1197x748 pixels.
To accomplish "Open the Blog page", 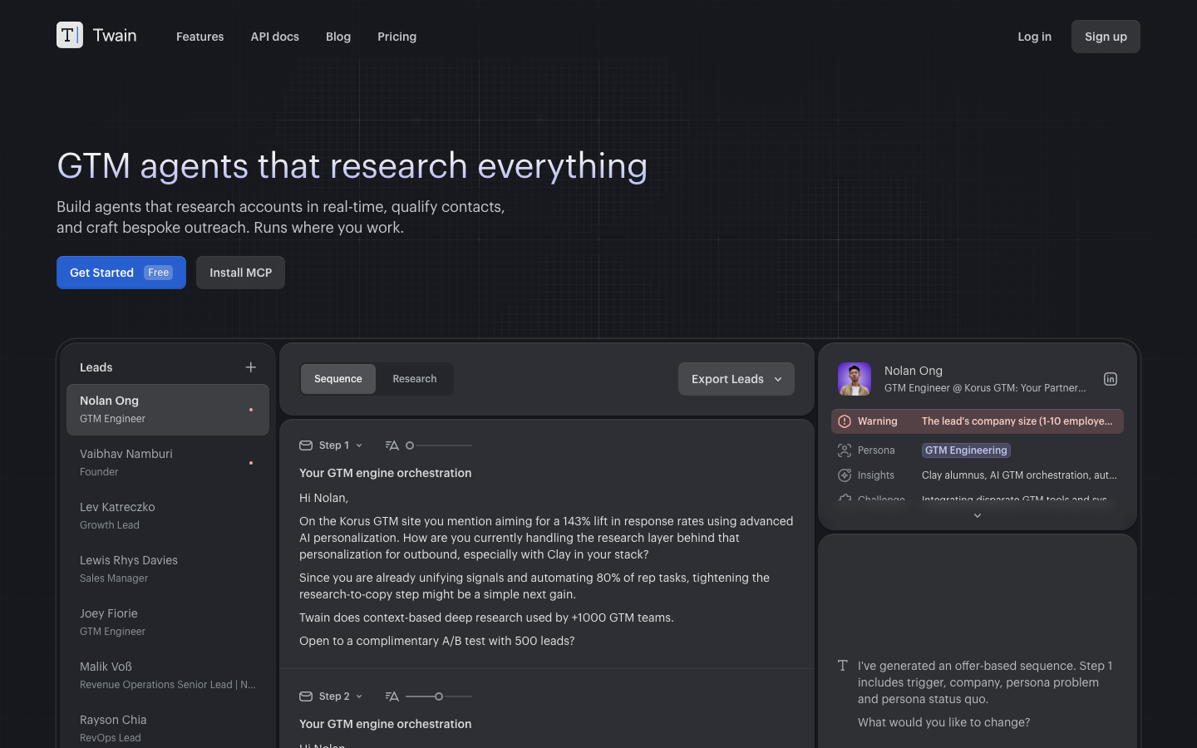I will [338, 37].
